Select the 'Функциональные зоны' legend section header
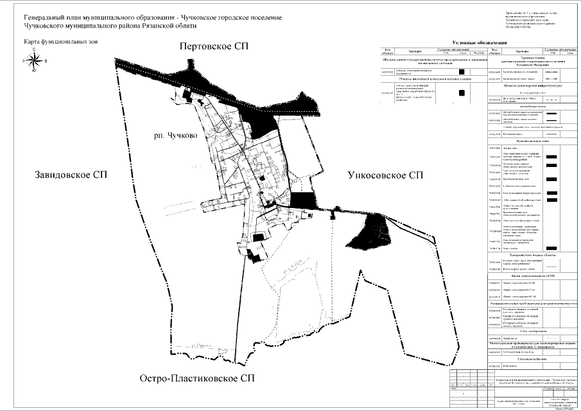The height and width of the screenshot is (411, 581). tap(532, 140)
